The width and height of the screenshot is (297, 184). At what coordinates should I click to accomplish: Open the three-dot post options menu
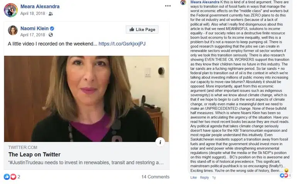coord(168,6)
